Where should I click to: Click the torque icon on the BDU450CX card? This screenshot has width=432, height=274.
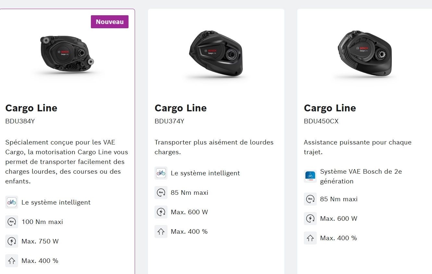point(310,199)
